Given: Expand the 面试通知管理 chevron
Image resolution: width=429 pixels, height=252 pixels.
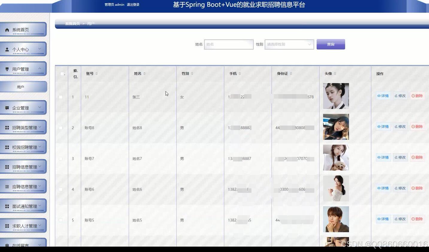Looking at the screenshot, I should tap(40, 206).
